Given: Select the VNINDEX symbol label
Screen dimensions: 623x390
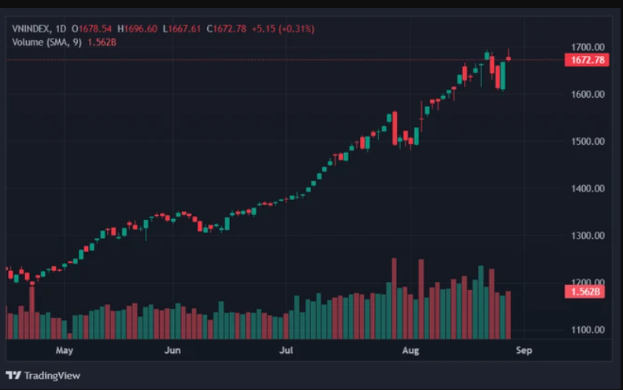Looking at the screenshot, I should click(31, 29).
